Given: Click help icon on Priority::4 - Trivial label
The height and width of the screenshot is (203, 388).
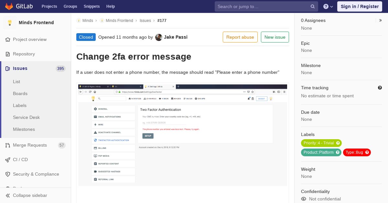Looking at the screenshot, I should [338, 143].
